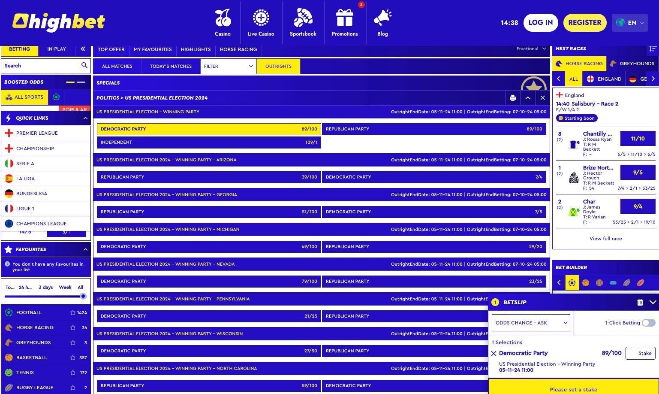Open Odds Change - Ask dropdown

tap(531, 323)
